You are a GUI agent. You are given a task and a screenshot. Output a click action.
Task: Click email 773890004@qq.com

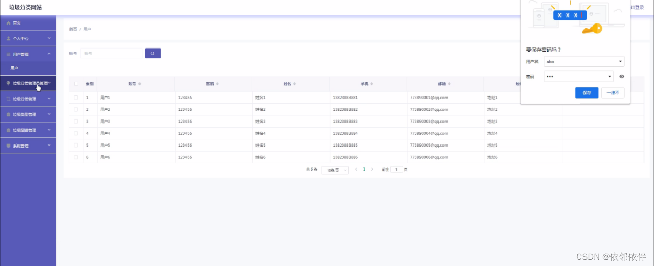point(429,133)
